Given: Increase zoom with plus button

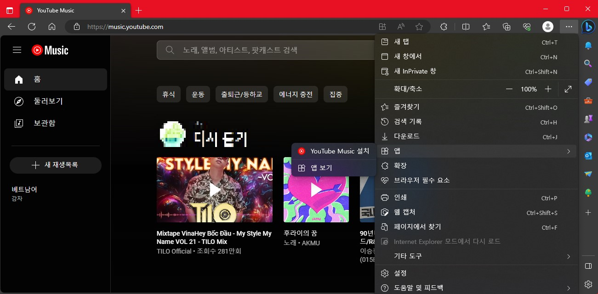Looking at the screenshot, I should [x=548, y=89].
